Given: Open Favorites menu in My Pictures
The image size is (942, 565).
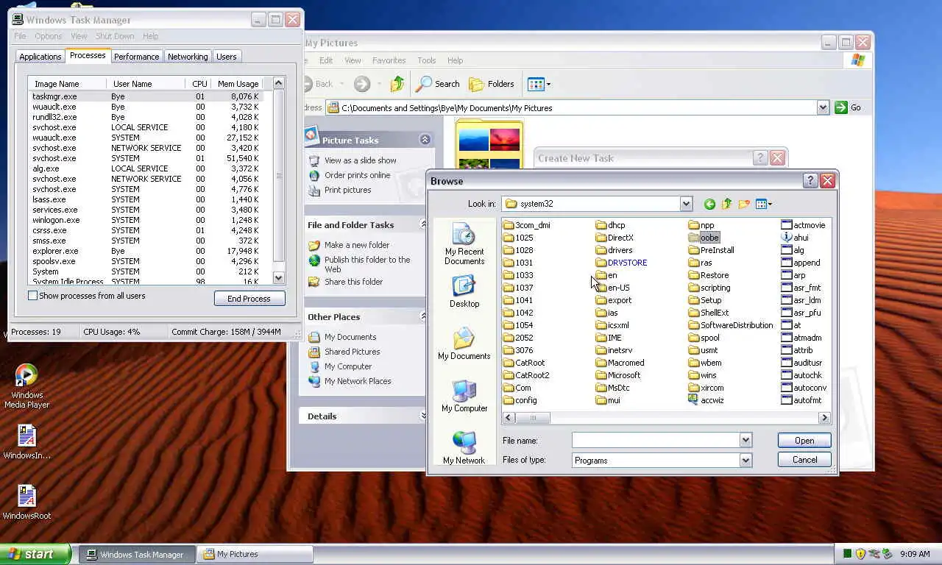Looking at the screenshot, I should 389,60.
